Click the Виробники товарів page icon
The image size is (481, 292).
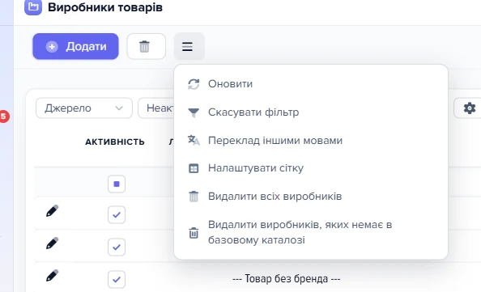33,6
